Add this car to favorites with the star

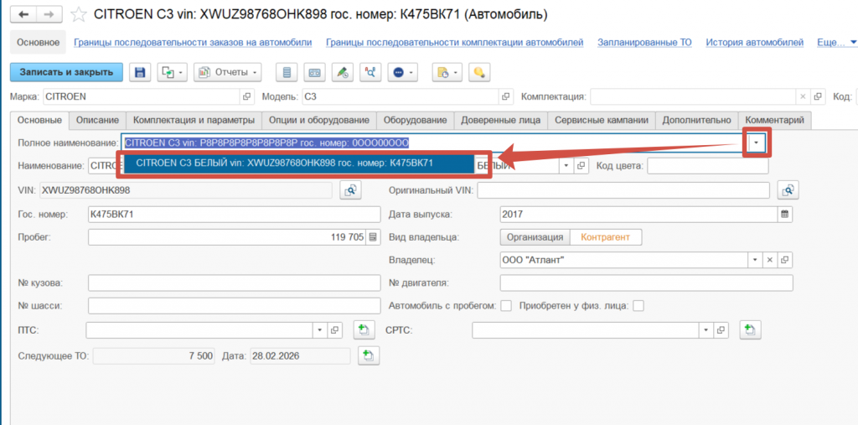(x=78, y=15)
